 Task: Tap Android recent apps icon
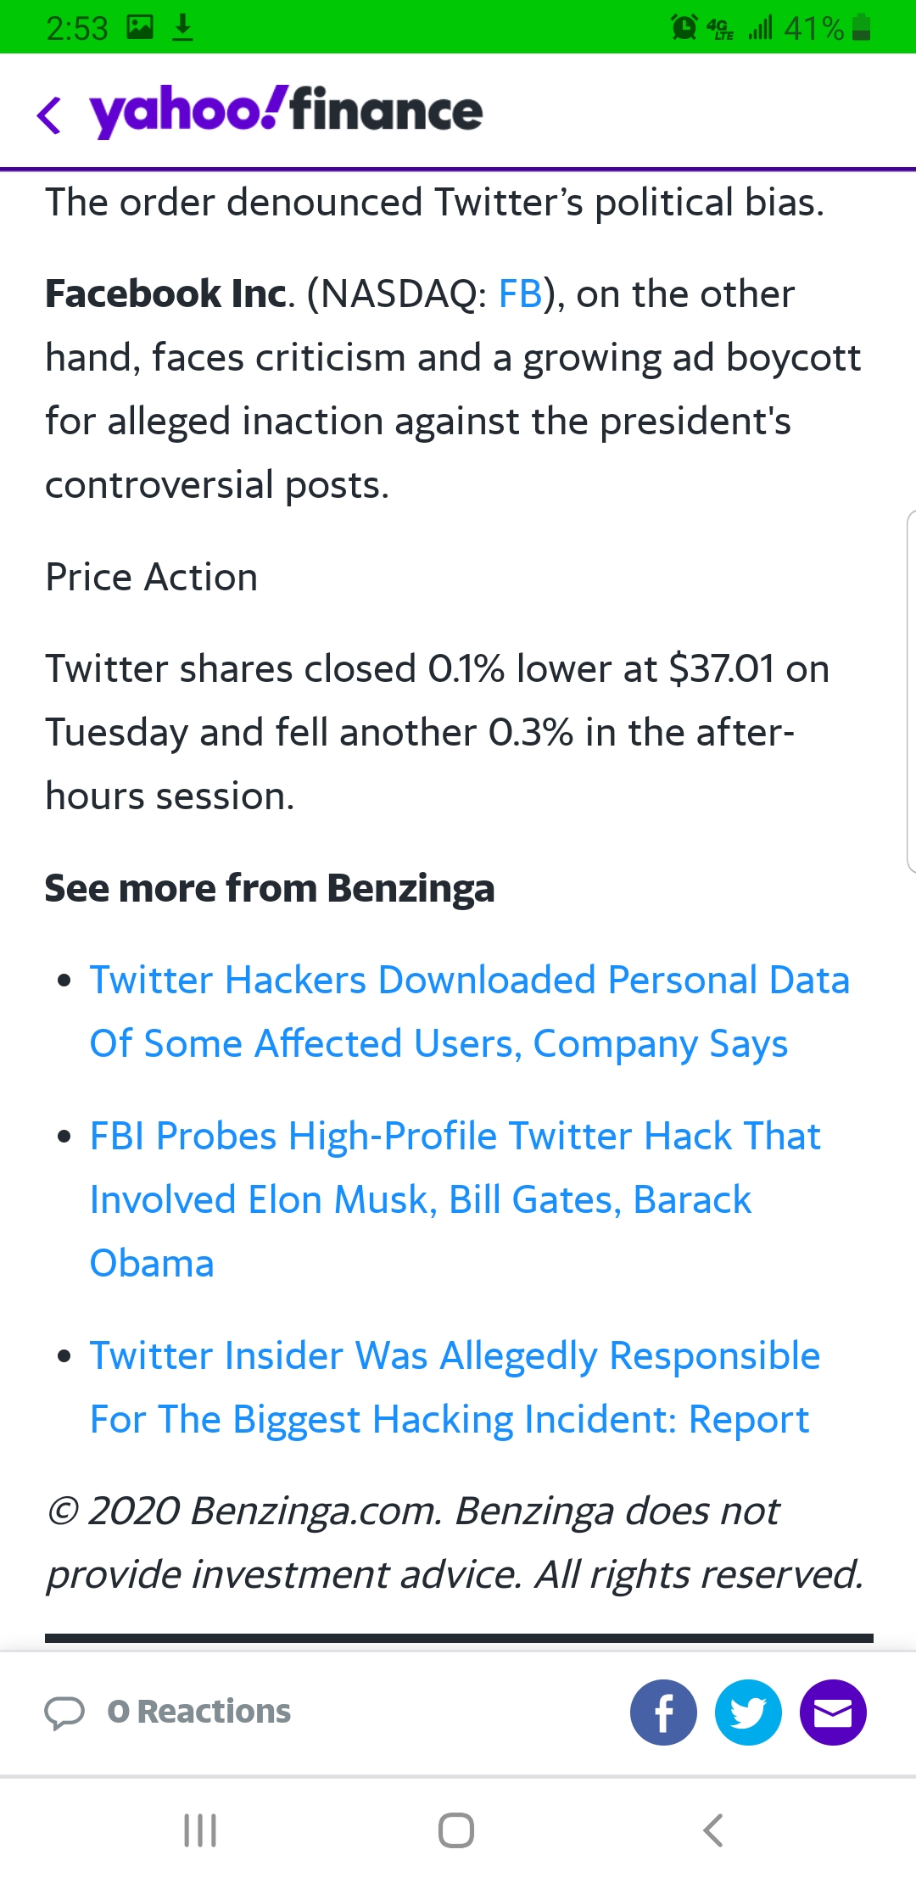[x=201, y=1830]
